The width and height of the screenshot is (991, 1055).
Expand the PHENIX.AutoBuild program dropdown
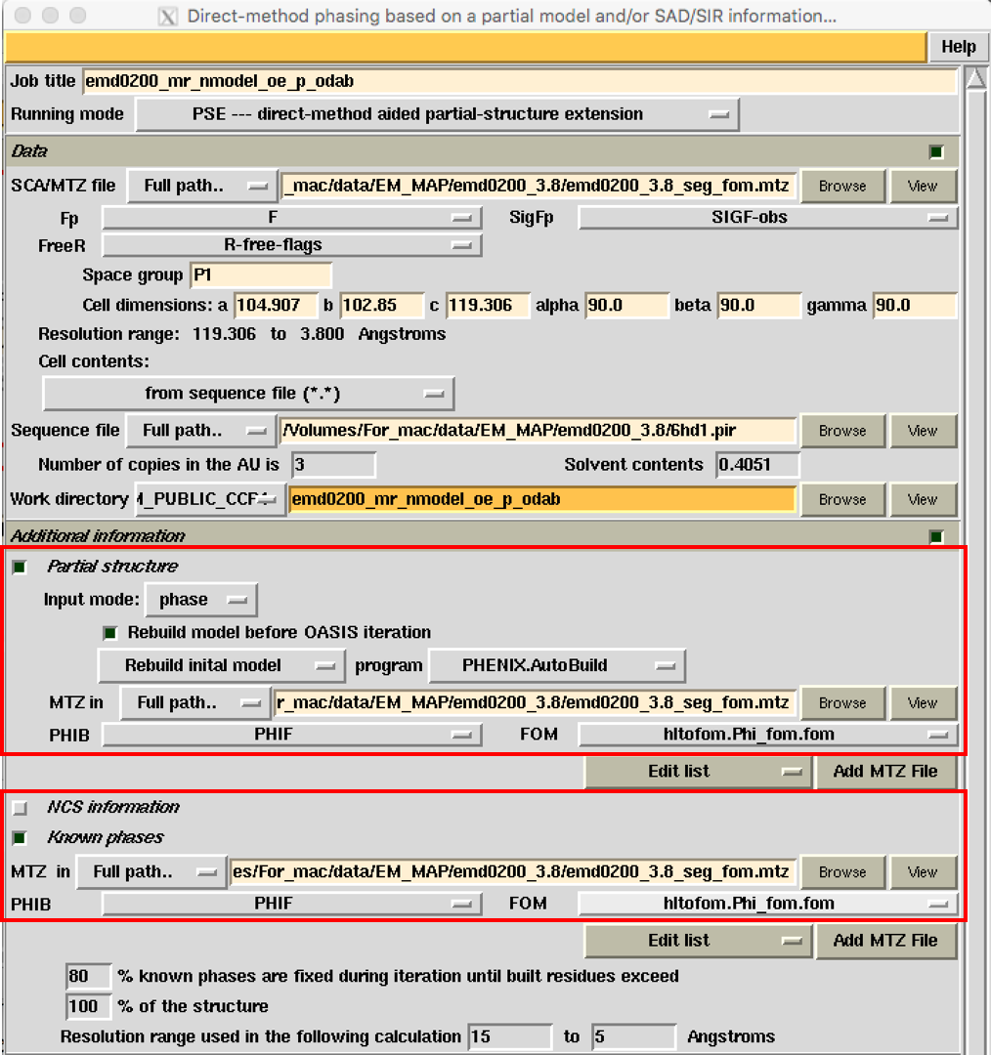tap(556, 666)
